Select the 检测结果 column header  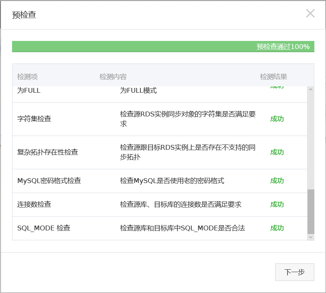273,77
